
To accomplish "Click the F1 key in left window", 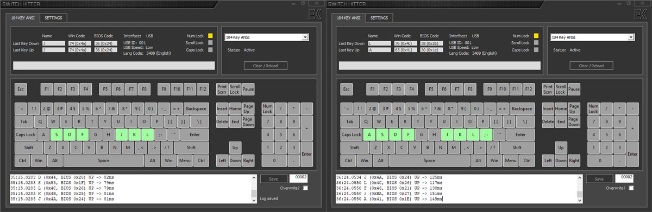I will [x=47, y=88].
